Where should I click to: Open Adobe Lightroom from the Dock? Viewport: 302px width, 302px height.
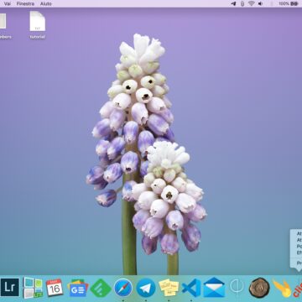[10, 288]
